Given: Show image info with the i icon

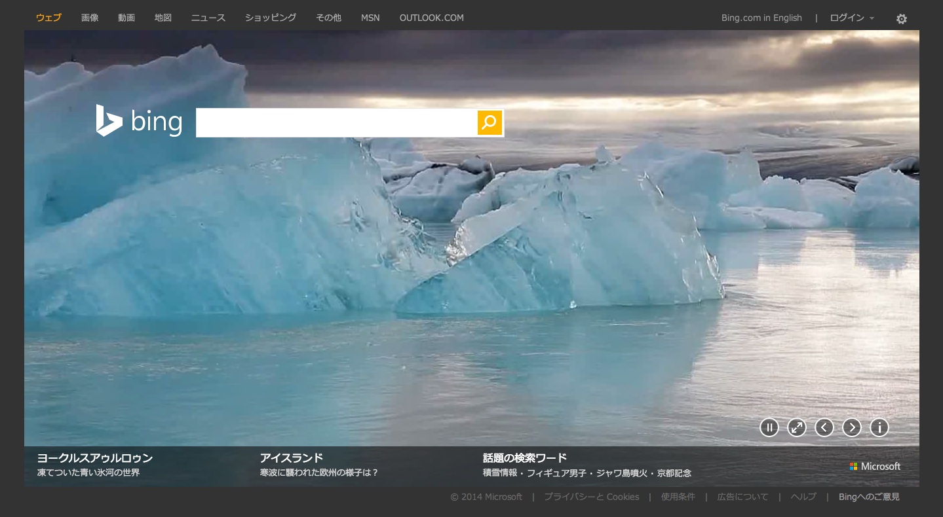Looking at the screenshot, I should tap(879, 427).
